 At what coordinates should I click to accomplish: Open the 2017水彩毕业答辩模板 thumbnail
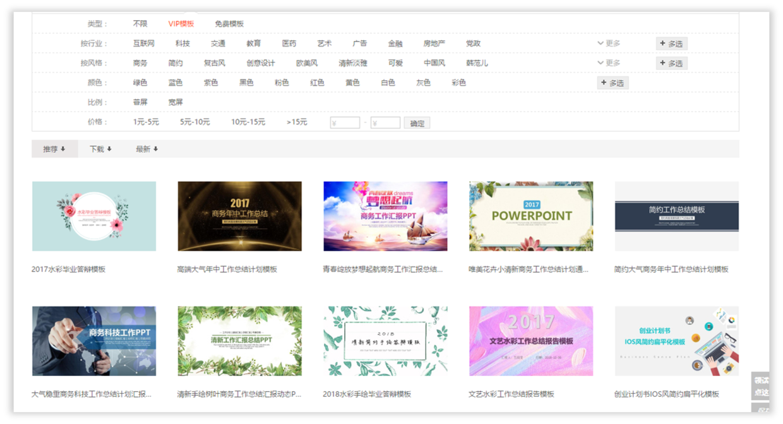(93, 215)
